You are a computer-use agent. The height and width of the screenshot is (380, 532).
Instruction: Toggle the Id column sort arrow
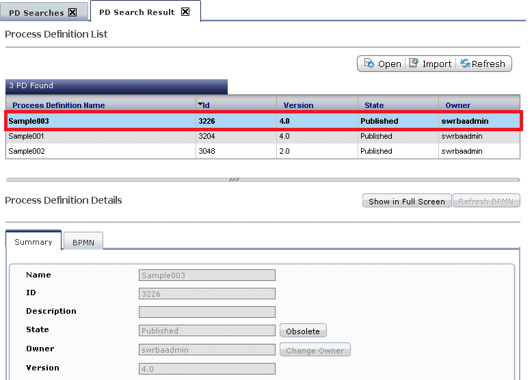point(200,105)
